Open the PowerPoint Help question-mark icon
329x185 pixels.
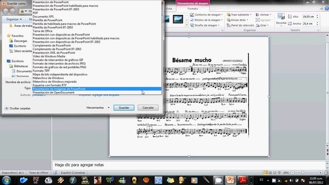pyautogui.click(x=327, y=9)
